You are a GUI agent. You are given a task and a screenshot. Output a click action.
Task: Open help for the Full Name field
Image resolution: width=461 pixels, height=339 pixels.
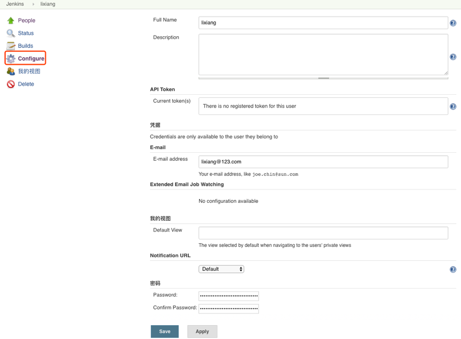pyautogui.click(x=453, y=23)
